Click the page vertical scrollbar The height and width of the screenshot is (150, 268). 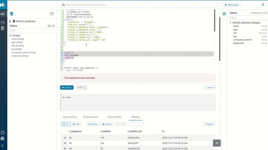[x=220, y=39]
